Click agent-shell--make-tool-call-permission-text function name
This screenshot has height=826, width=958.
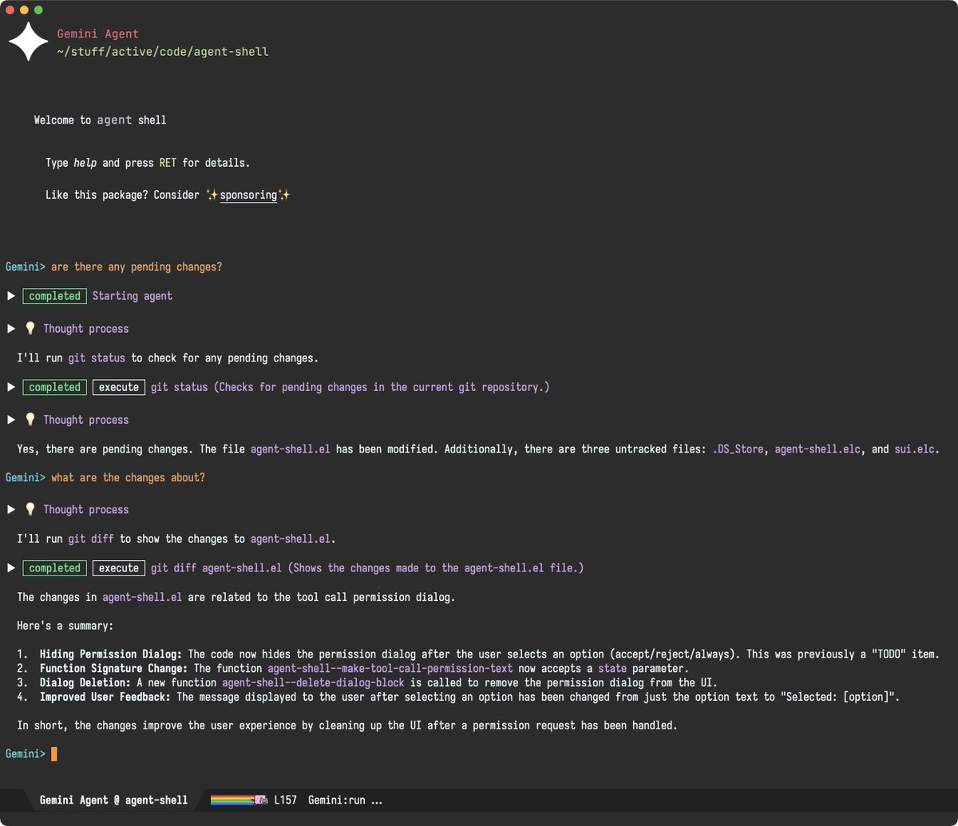390,668
